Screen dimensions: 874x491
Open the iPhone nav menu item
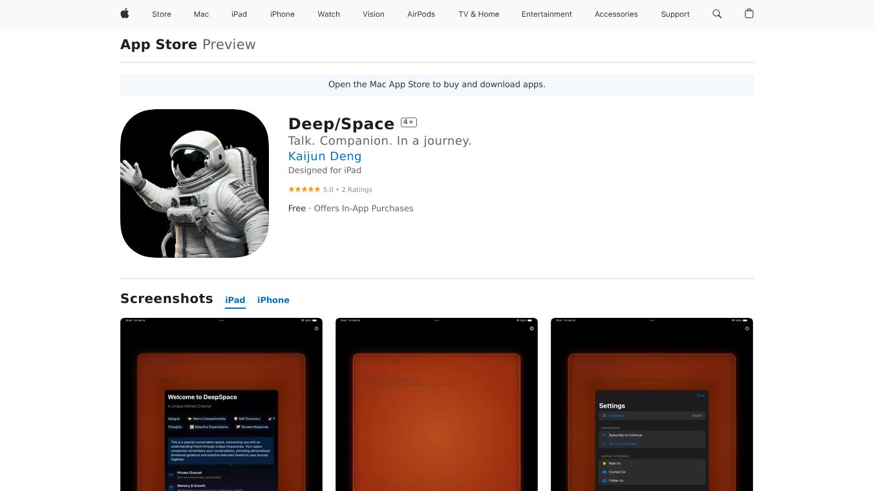tap(282, 14)
